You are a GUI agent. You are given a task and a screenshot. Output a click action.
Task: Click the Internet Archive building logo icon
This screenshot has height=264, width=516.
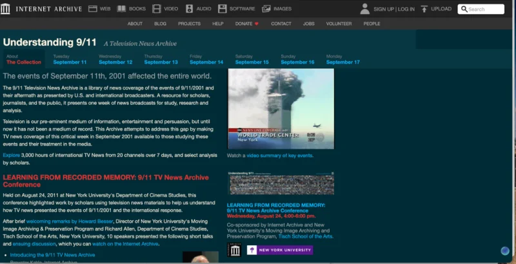pos(5,9)
